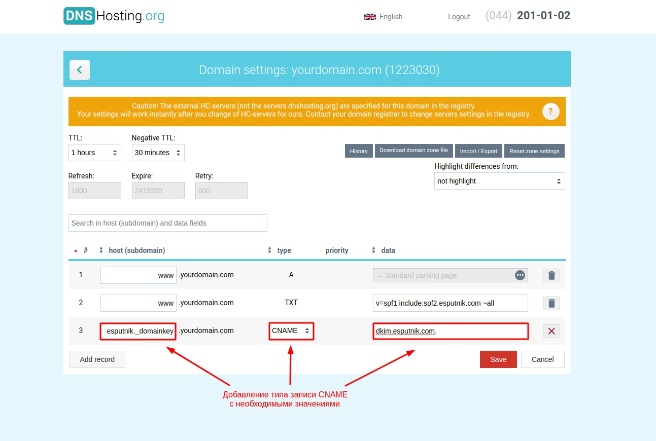Image resolution: width=656 pixels, height=441 pixels.
Task: Click the Import / Export button
Action: tap(478, 151)
